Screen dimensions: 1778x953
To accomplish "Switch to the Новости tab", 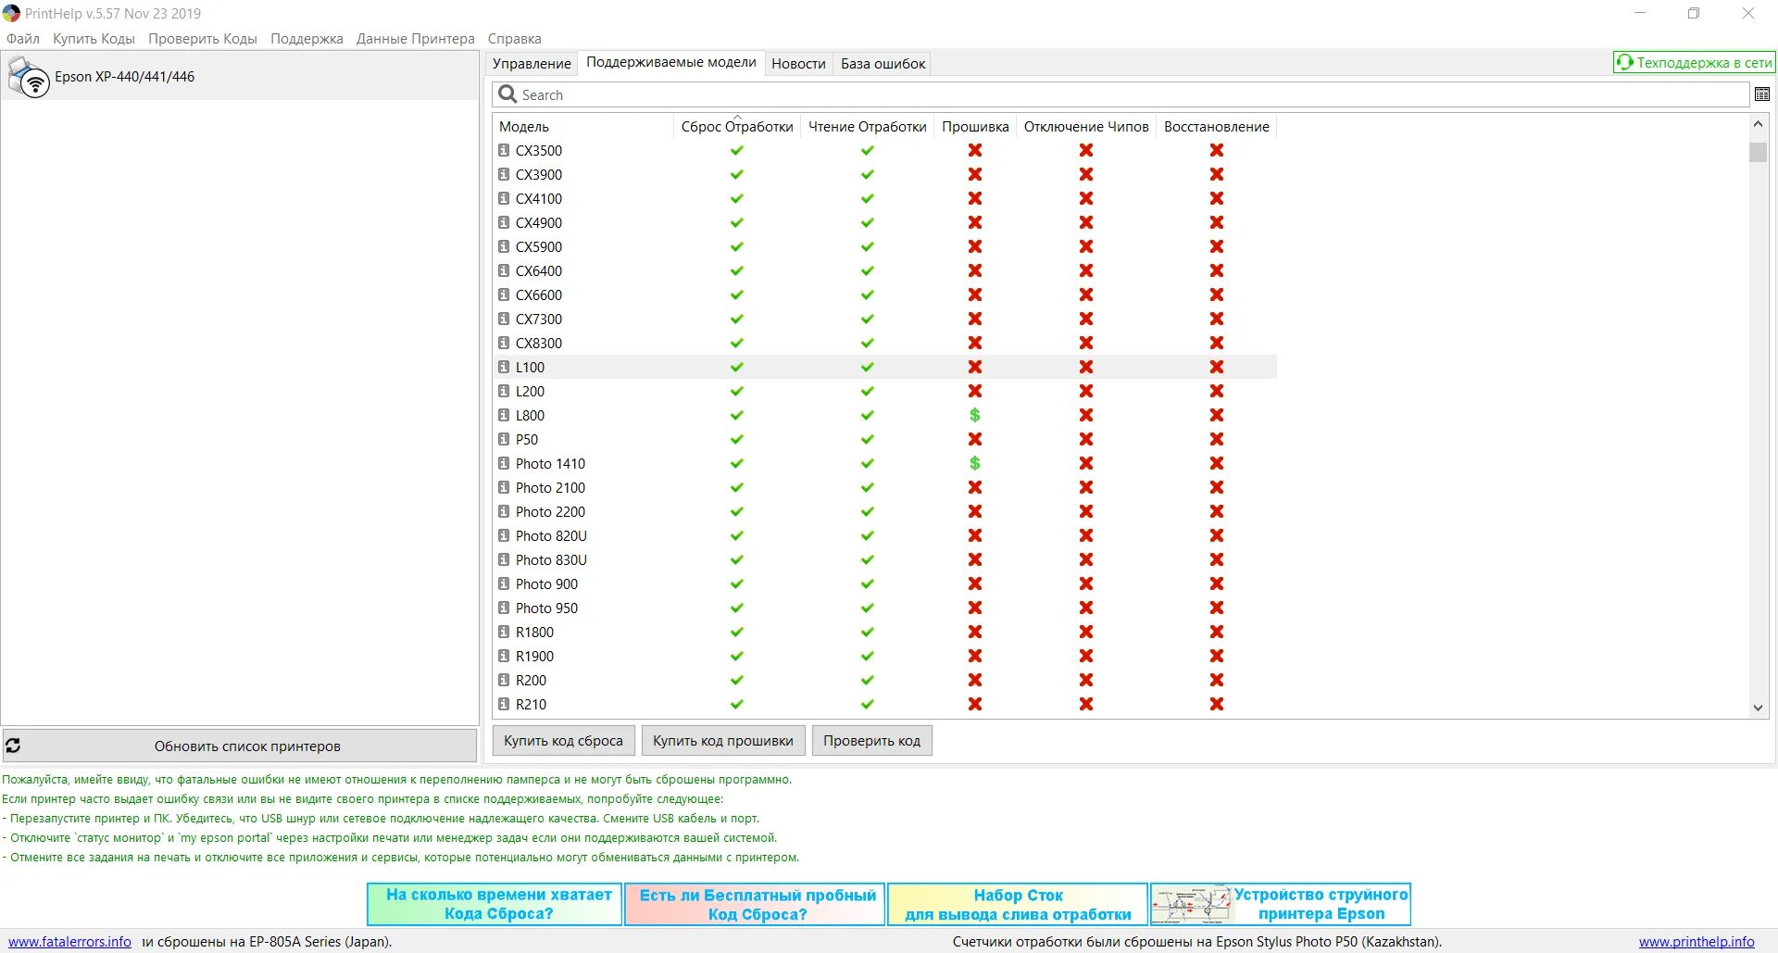I will pyautogui.click(x=798, y=63).
